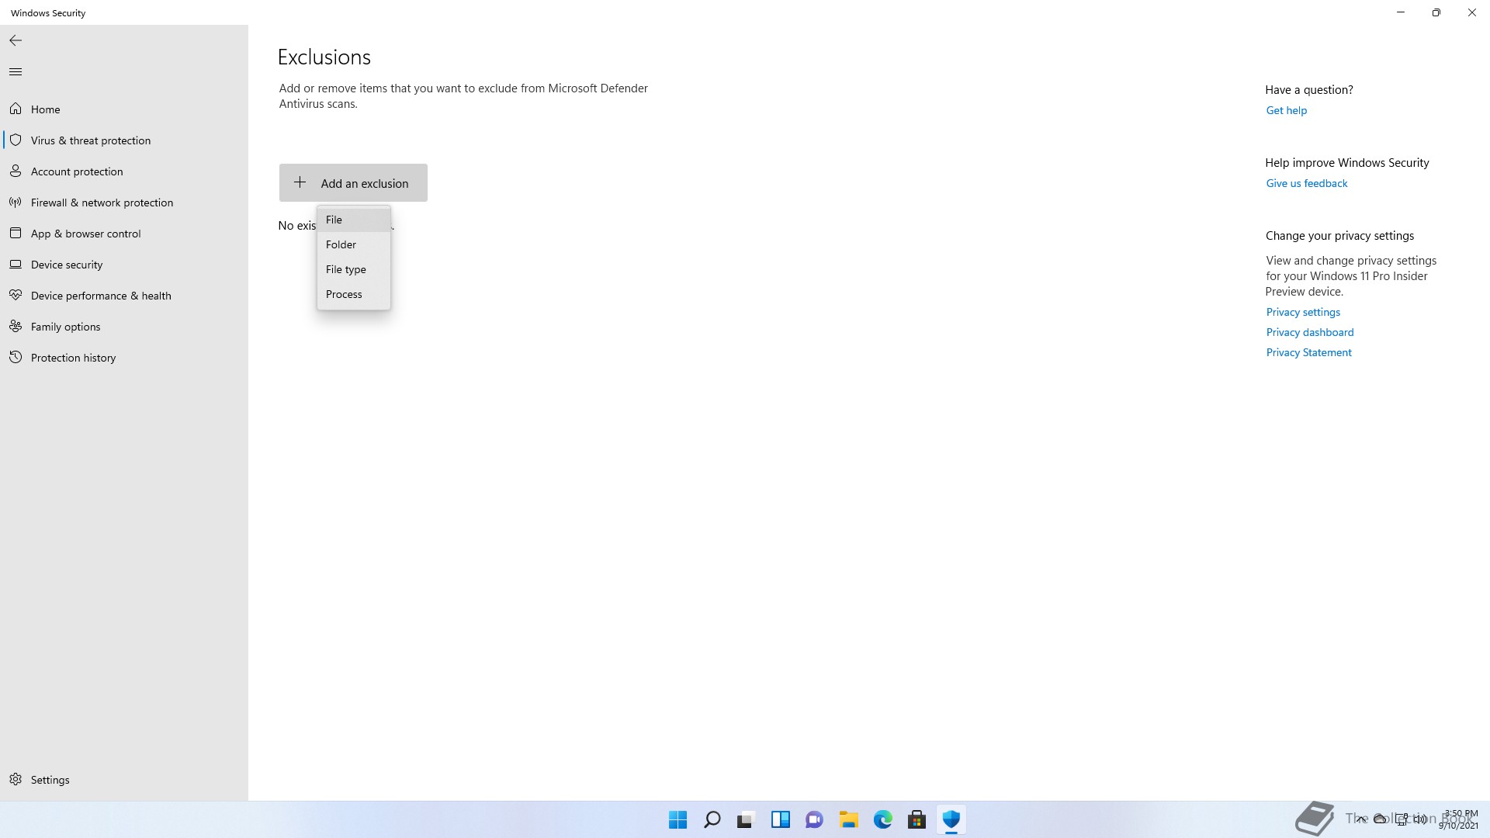Image resolution: width=1490 pixels, height=838 pixels.
Task: Click the Home house icon
Action: pyautogui.click(x=16, y=109)
